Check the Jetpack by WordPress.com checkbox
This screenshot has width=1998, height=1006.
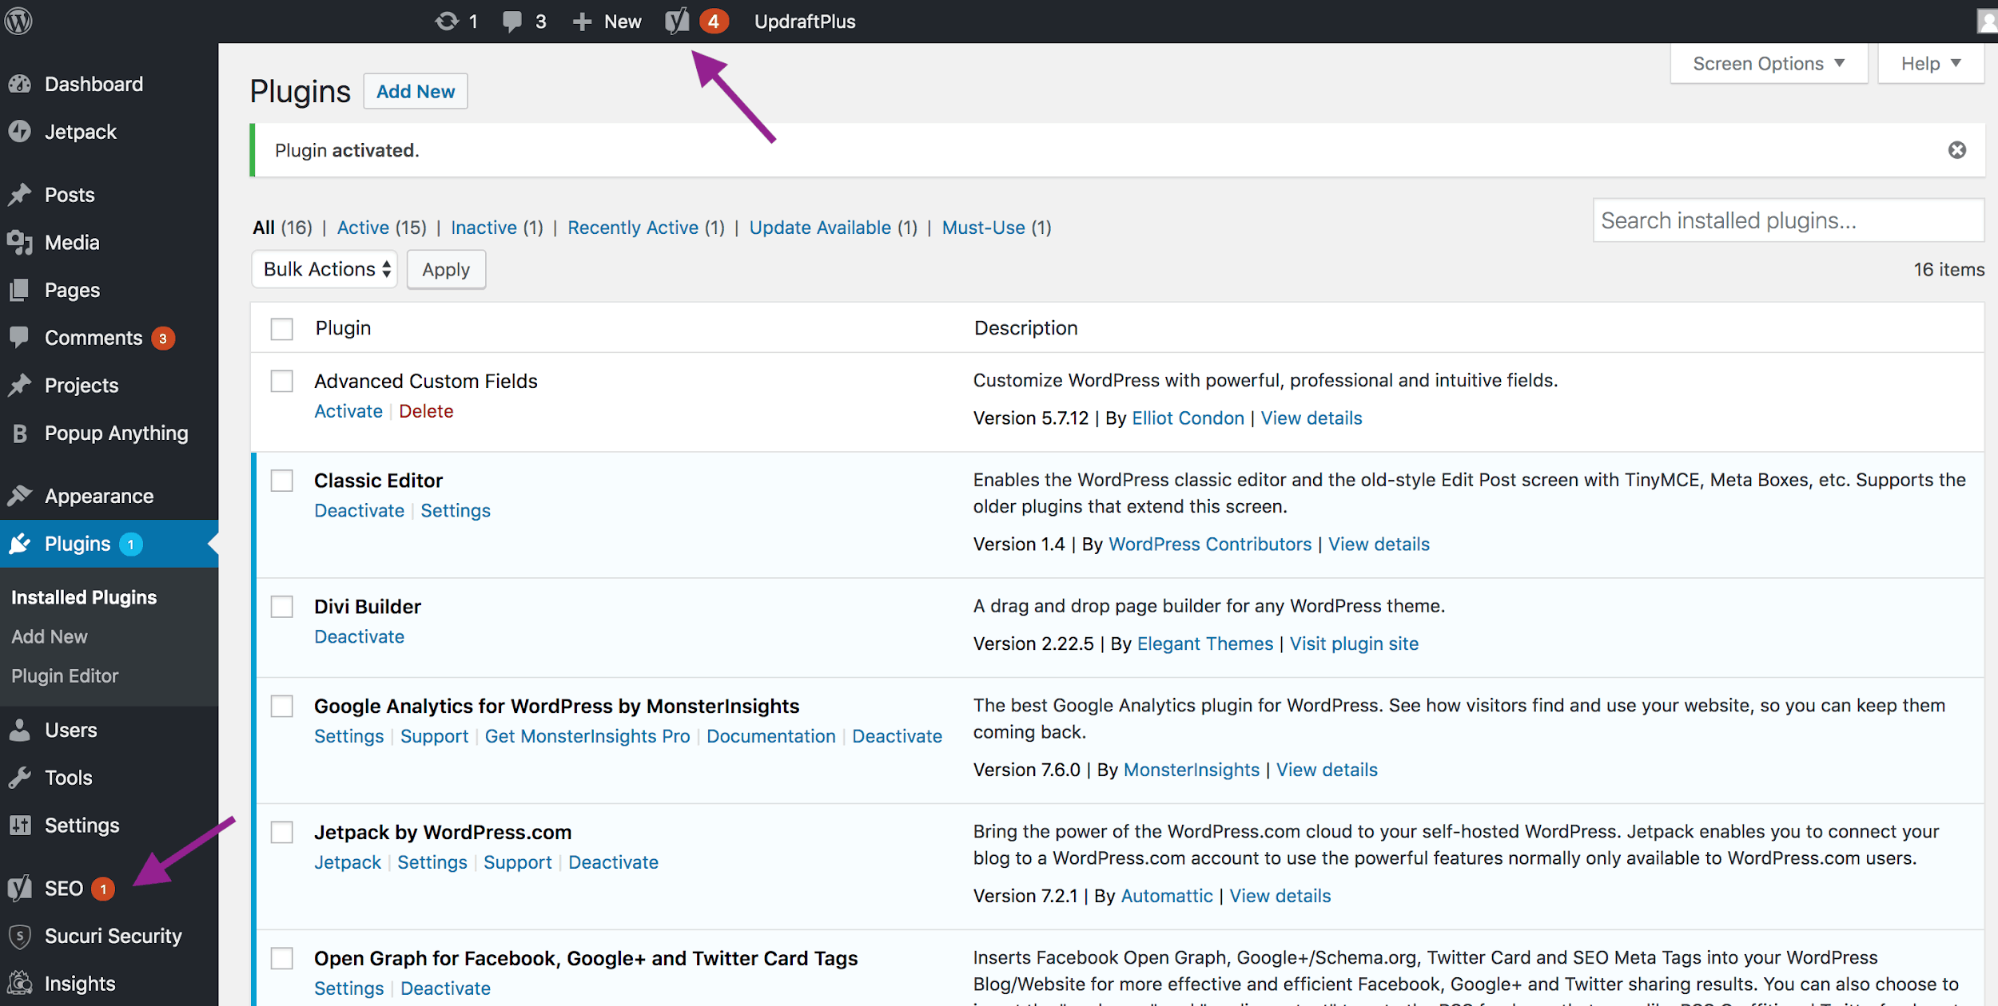tap(281, 833)
